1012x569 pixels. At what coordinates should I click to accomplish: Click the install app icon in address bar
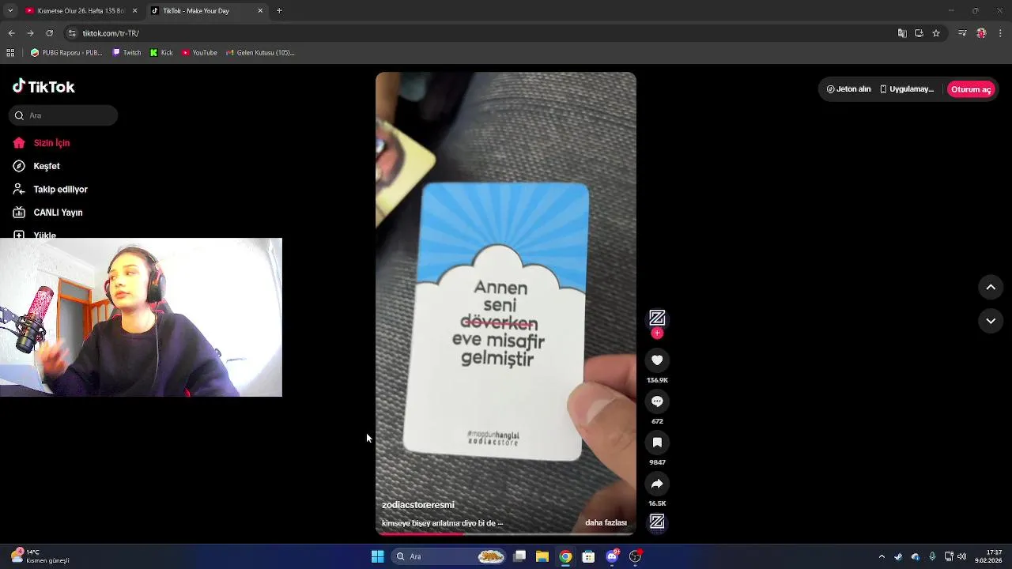click(919, 33)
